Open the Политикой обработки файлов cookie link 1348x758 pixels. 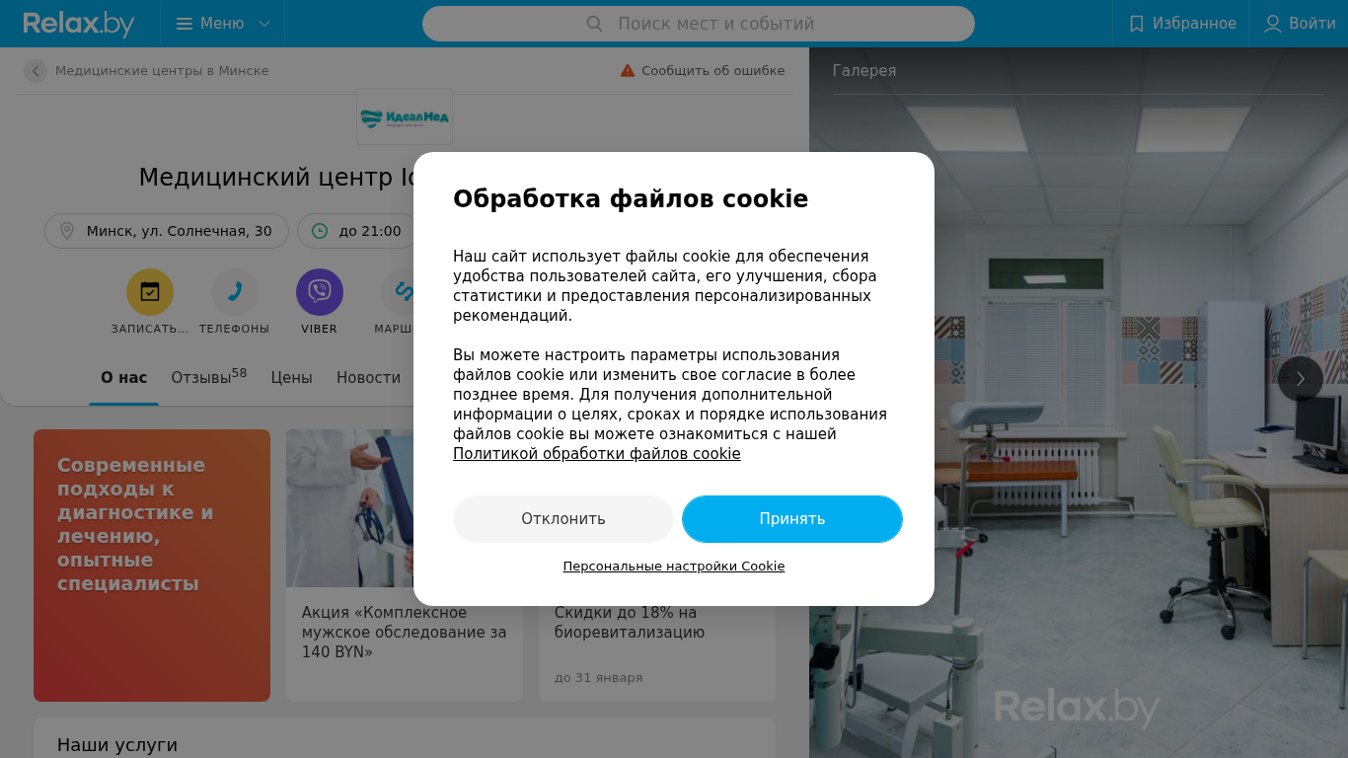tap(597, 454)
